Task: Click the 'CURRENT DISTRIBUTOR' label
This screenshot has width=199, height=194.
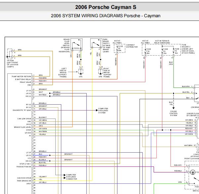Action: 132,46
